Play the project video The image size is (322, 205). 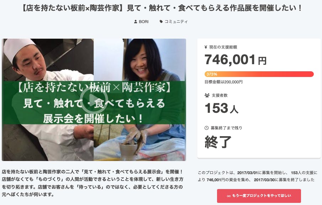pyautogui.click(x=94, y=100)
